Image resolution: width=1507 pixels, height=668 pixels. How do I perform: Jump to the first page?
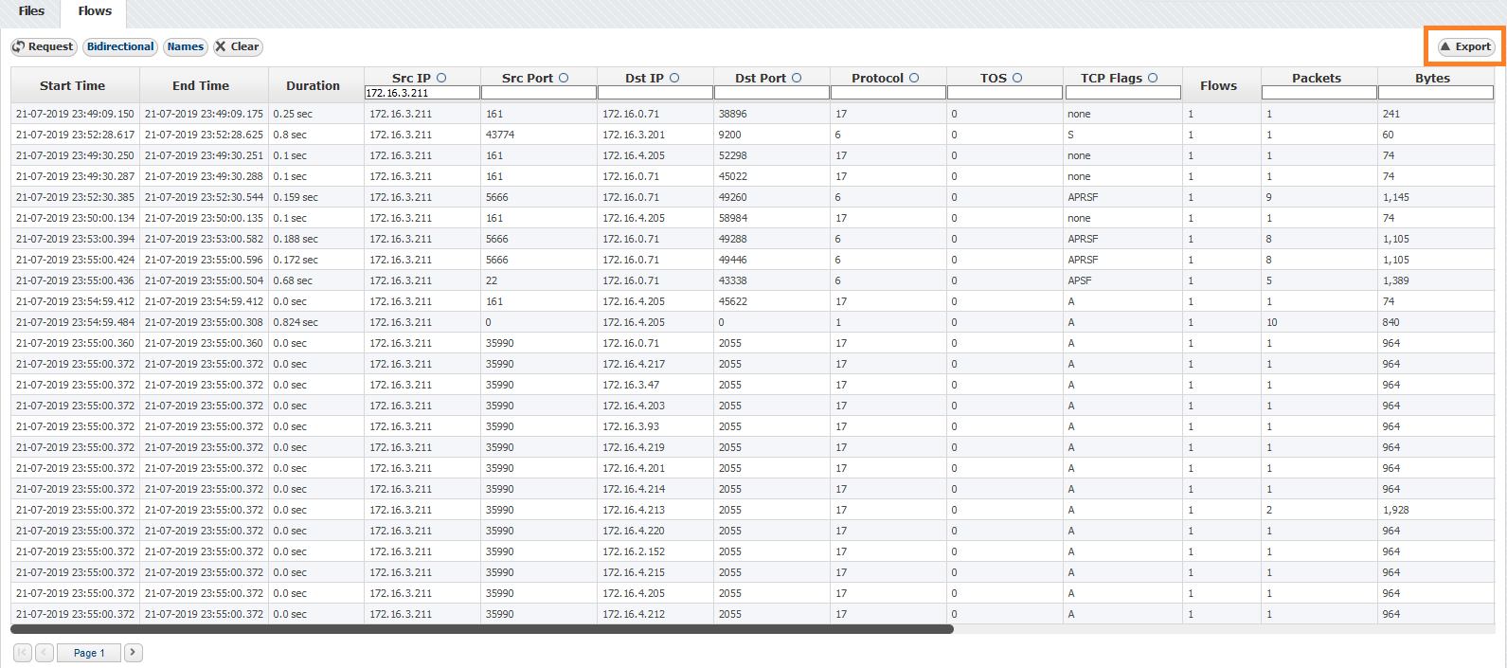coord(23,652)
